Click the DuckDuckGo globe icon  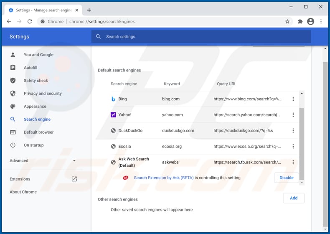(113, 131)
